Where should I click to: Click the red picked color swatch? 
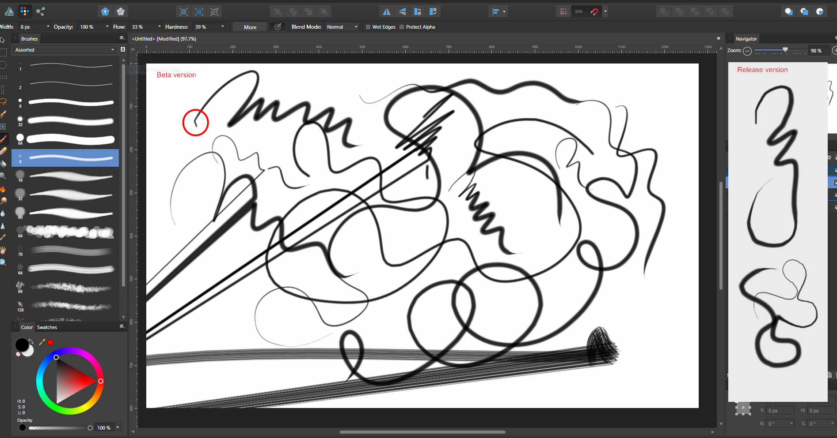[51, 342]
